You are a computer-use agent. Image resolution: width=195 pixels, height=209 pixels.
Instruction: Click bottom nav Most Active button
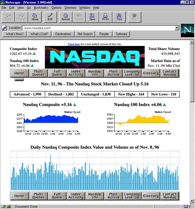coord(113,196)
